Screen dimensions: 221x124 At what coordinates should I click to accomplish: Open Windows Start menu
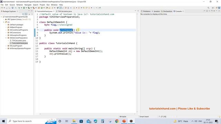tap(3, 121)
